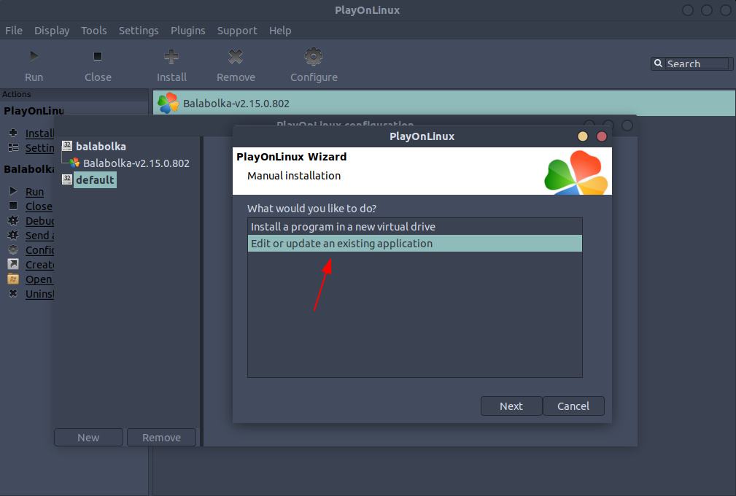Select the Run play icon in the toolbar
This screenshot has width=736, height=496.
click(34, 55)
